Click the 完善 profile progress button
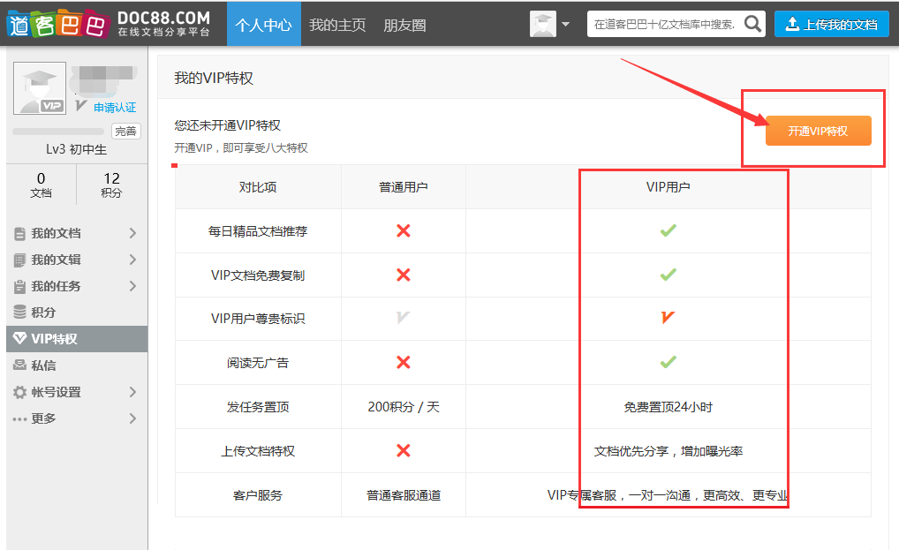 click(125, 132)
